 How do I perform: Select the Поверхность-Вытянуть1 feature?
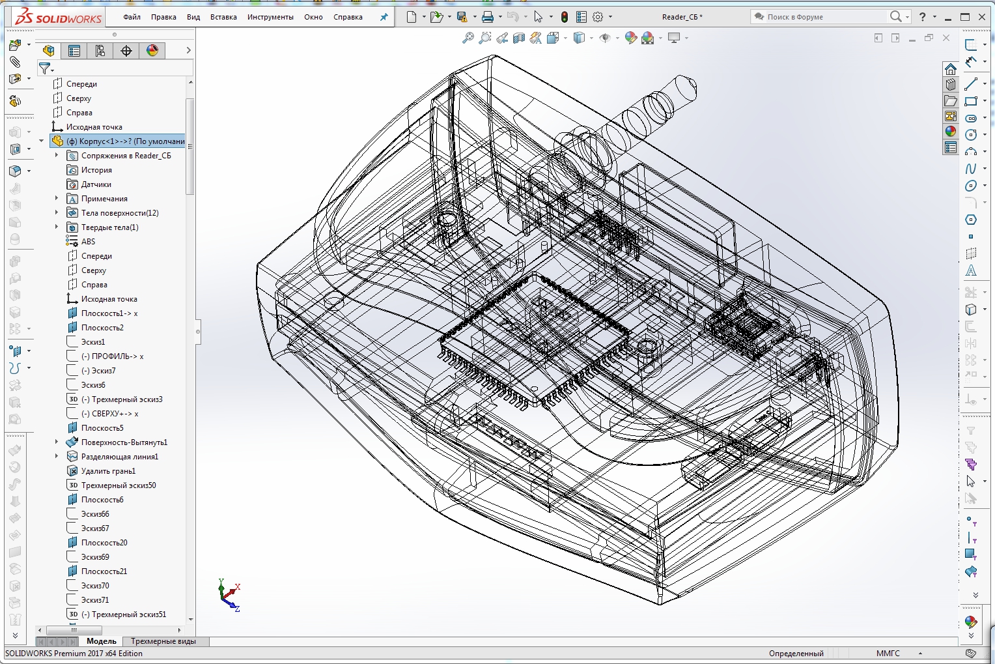pos(124,442)
